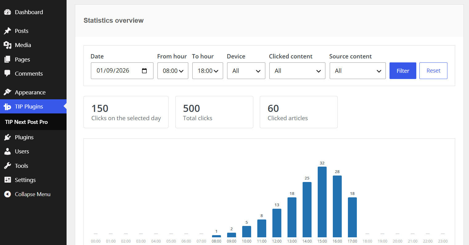The image size is (469, 245).
Task: Click the Source content label
Action: (x=350, y=56)
